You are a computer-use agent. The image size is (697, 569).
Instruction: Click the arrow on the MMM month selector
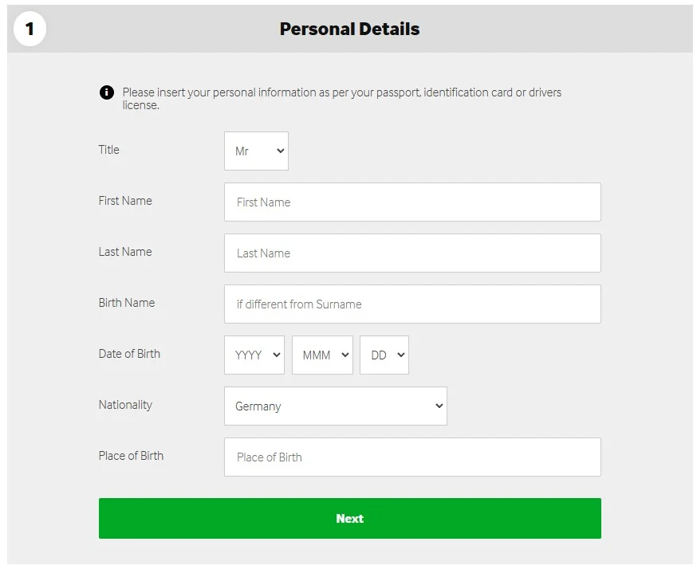click(344, 355)
